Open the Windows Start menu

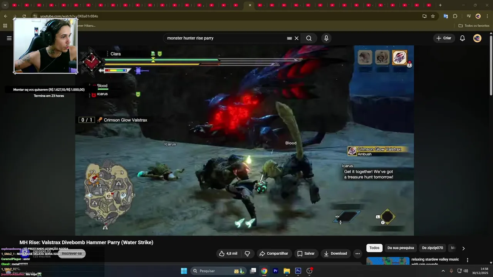(184, 271)
